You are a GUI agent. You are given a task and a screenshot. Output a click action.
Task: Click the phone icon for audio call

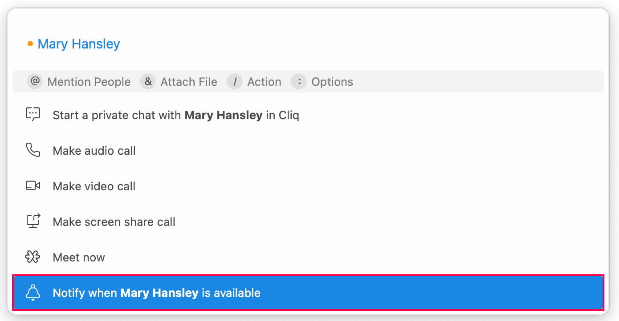(33, 150)
